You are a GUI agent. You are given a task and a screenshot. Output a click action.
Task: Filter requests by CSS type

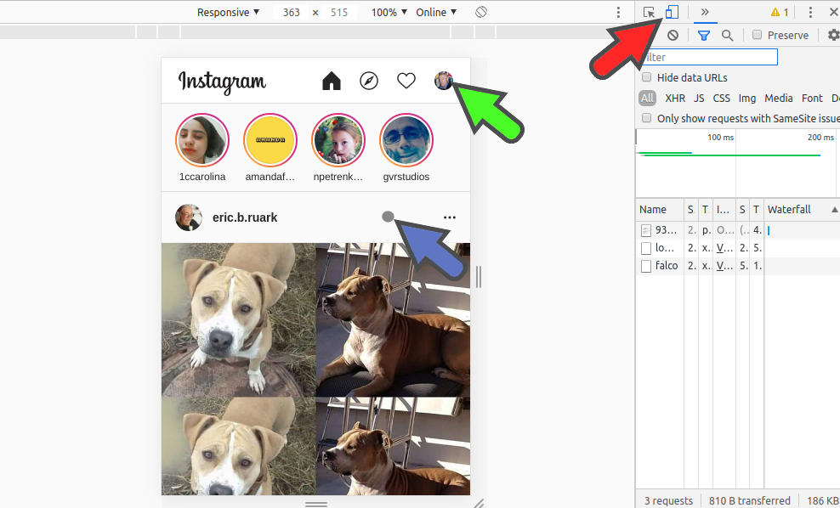pyautogui.click(x=722, y=98)
